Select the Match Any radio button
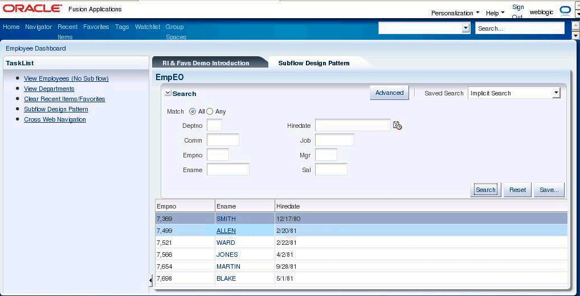 click(210, 111)
